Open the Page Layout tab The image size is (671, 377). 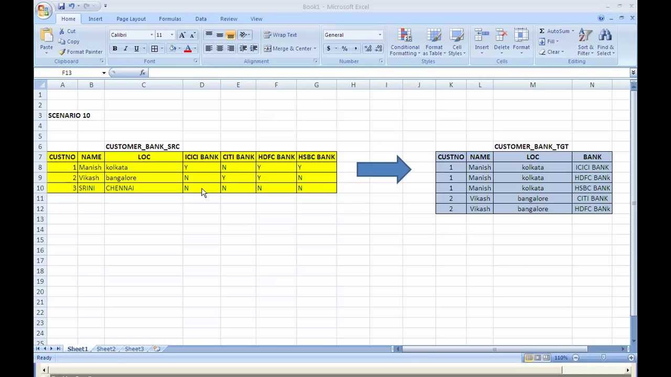pyautogui.click(x=131, y=19)
